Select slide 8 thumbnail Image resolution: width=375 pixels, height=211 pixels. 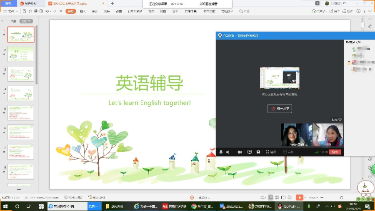21,171
